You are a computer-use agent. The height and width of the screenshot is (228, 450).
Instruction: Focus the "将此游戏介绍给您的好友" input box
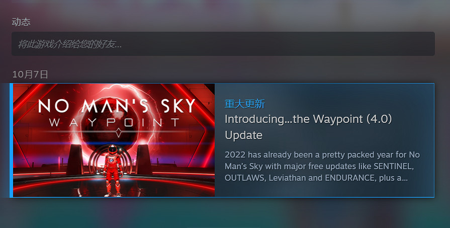pyautogui.click(x=223, y=44)
